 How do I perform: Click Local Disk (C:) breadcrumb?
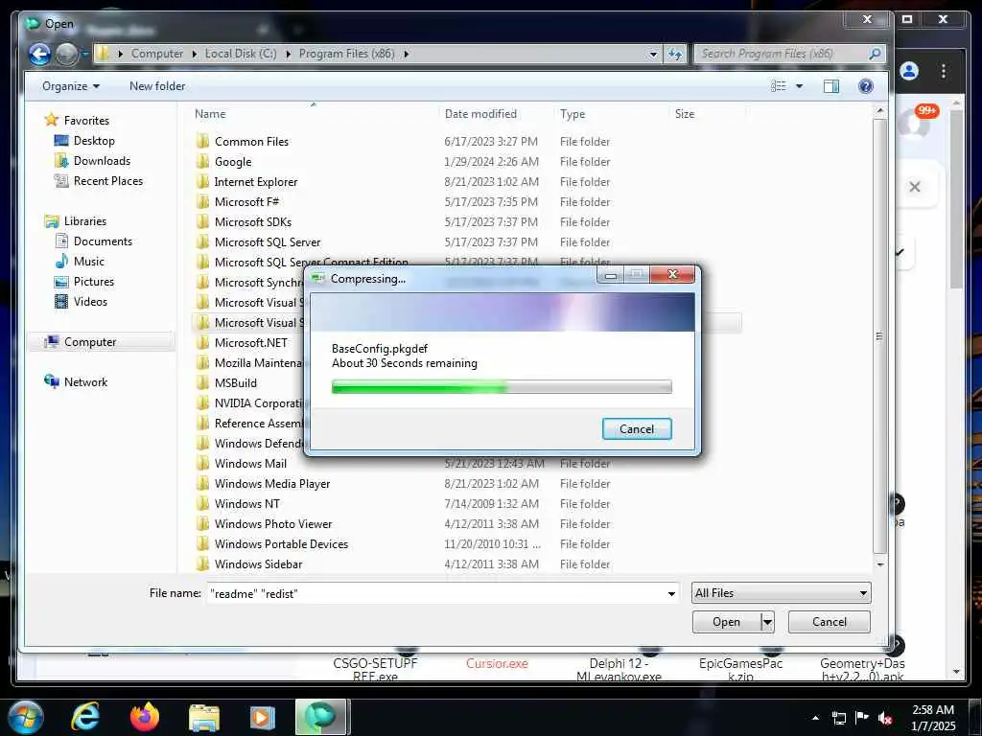coord(241,54)
